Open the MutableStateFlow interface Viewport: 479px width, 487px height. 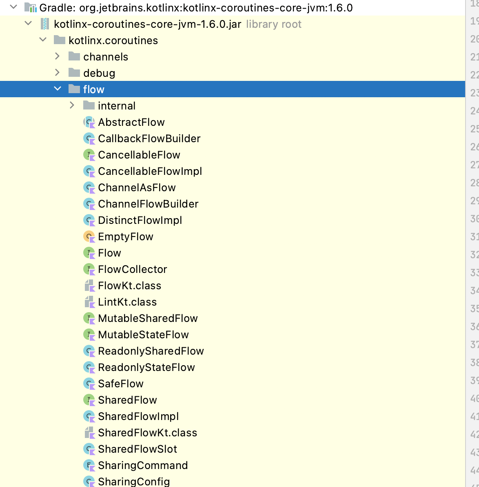[x=143, y=335]
